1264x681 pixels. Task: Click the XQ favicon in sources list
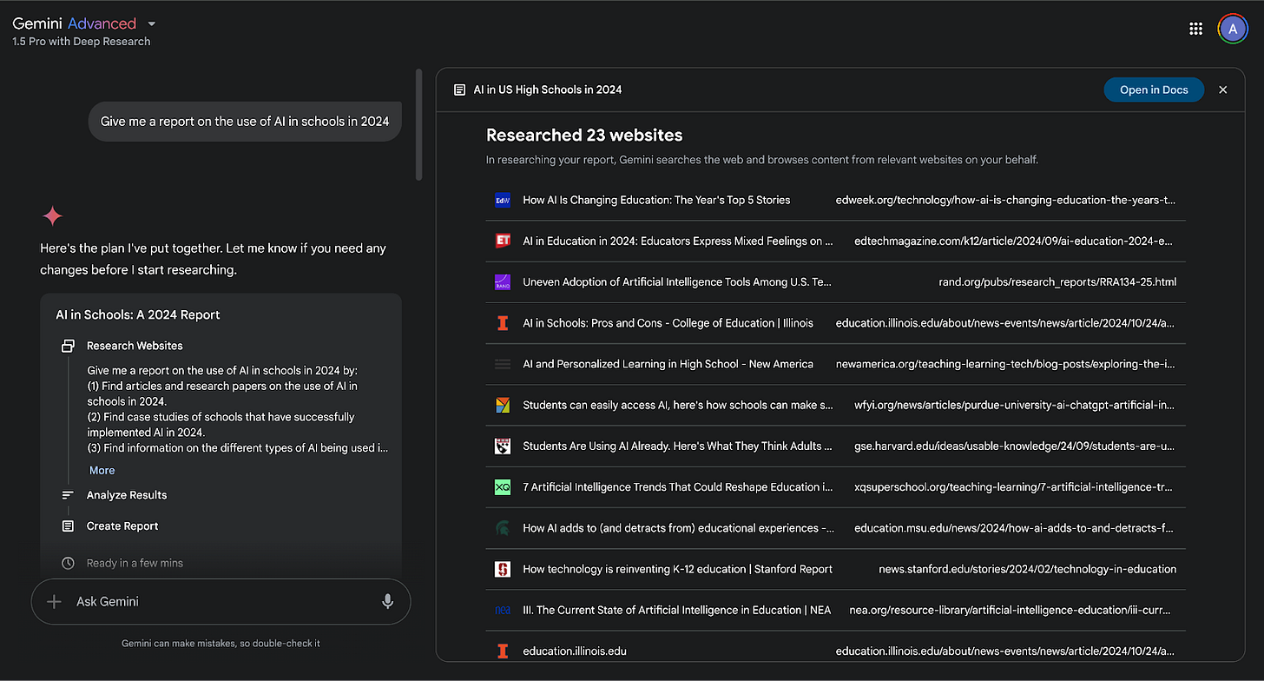(x=502, y=487)
